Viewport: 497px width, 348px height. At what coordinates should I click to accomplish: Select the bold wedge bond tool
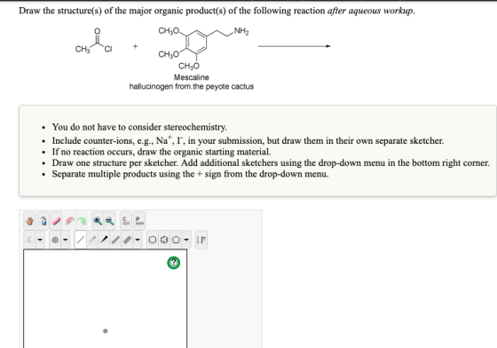click(104, 240)
